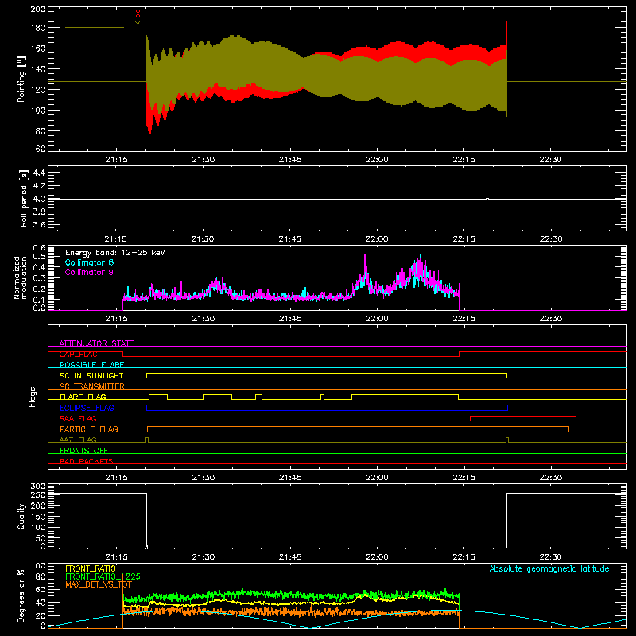The image size is (636, 636).
Task: Click the SAA_FLAG label
Action: point(78,418)
